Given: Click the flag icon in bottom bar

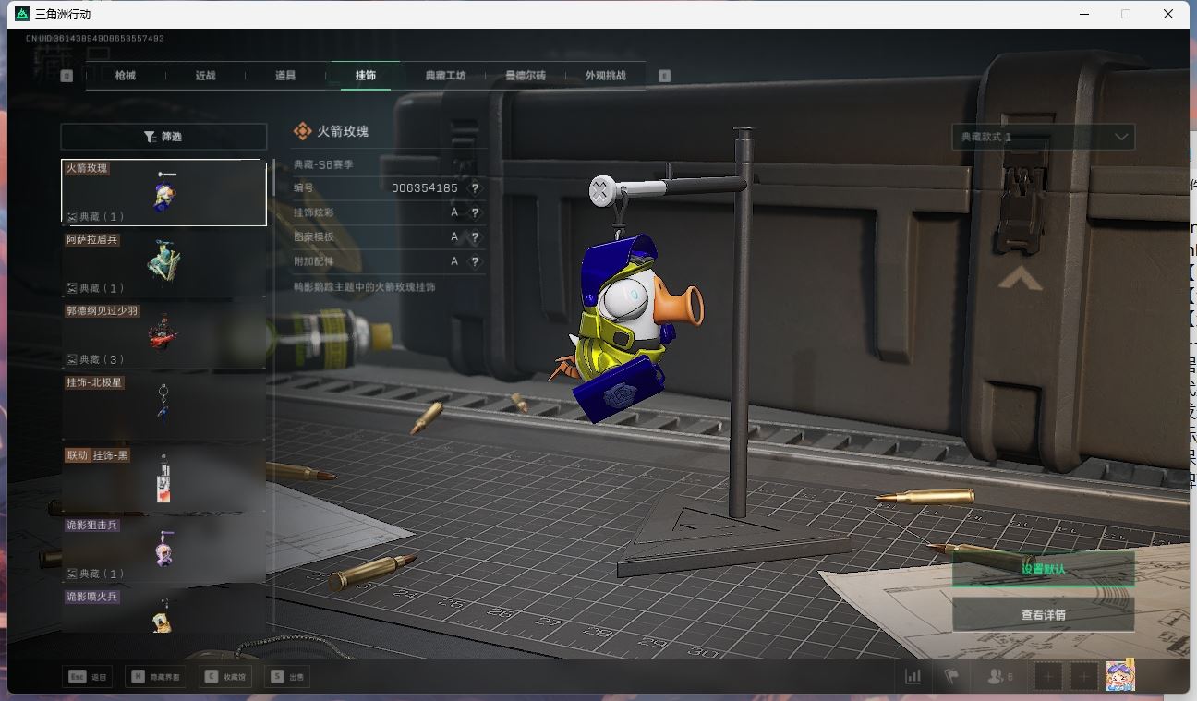Looking at the screenshot, I should 951,677.
